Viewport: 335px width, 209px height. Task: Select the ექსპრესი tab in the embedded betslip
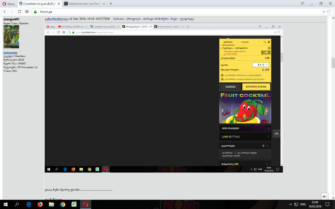[228, 42]
